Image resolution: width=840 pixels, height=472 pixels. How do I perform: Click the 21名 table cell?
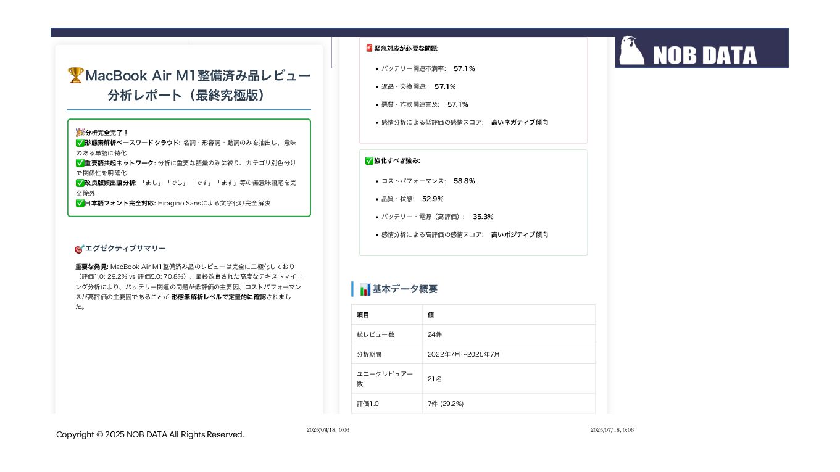pyautogui.click(x=509, y=379)
